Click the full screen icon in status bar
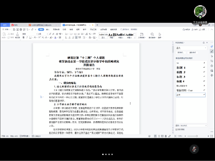This screenshot has width=215, height=161. [x=212, y=136]
